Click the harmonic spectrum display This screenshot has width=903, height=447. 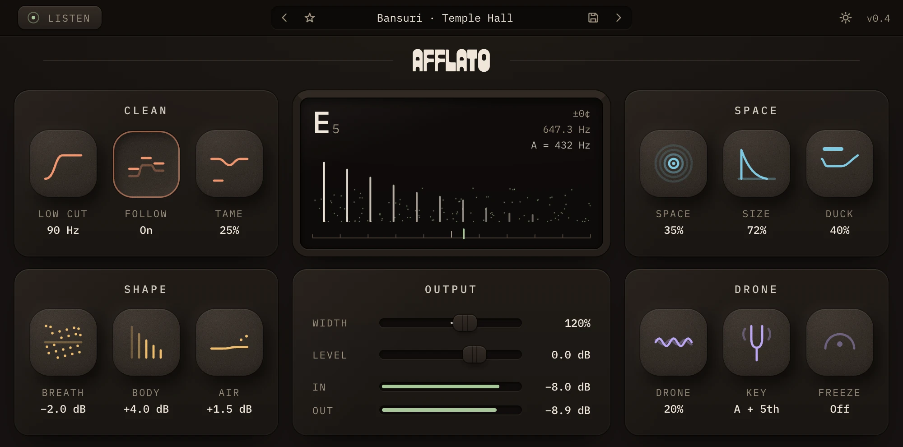point(451,192)
